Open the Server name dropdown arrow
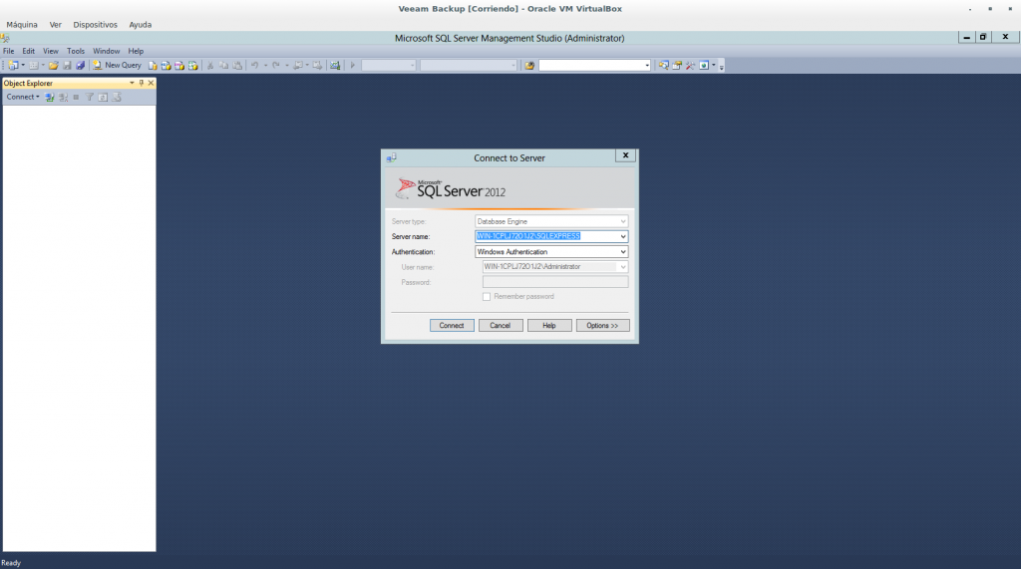This screenshot has height=569, width=1021. tap(622, 236)
